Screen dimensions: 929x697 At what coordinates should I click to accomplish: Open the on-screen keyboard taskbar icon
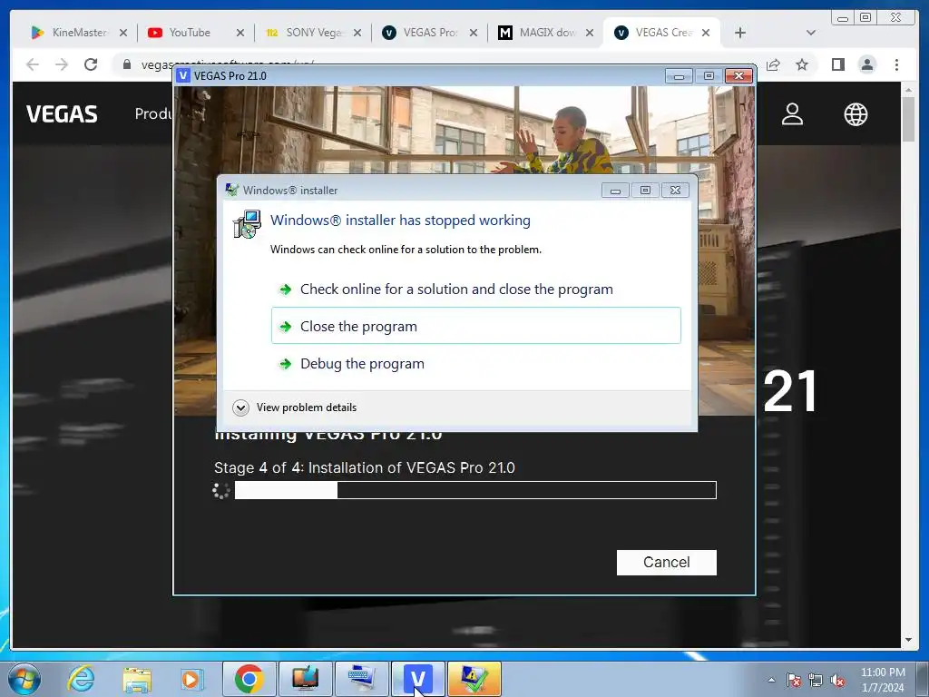361,679
